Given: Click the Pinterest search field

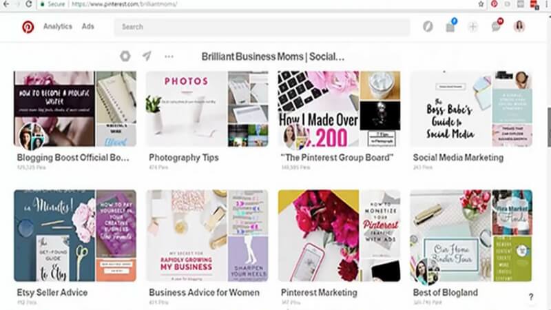Looking at the screenshot, I should [262, 27].
